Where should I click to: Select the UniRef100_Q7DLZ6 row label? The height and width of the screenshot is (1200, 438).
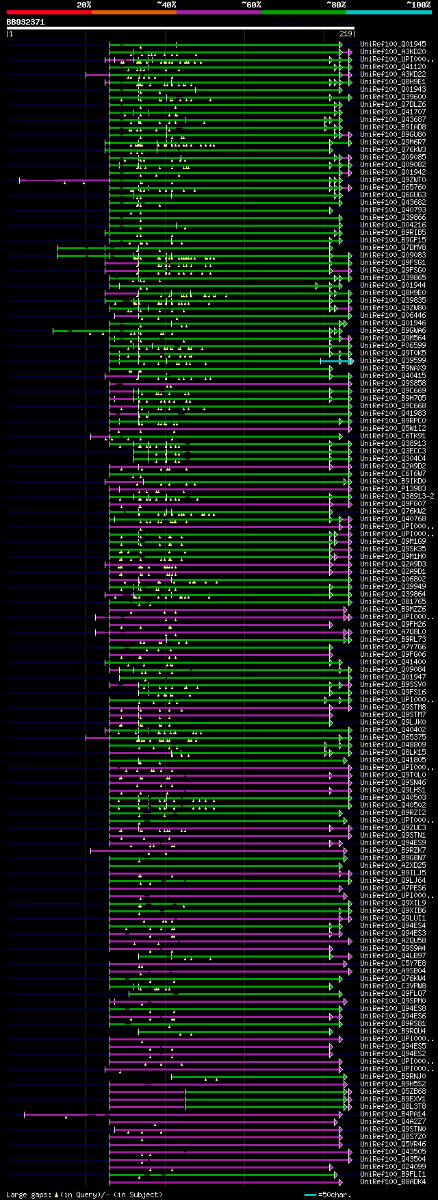point(393,105)
